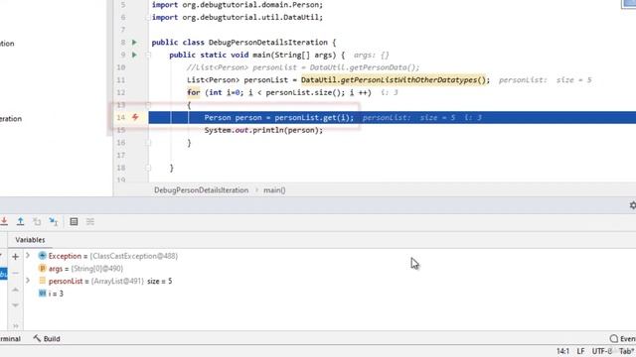
Task: Click 'Exception = {ClassCastException@488}' row text
Action: click(113, 256)
